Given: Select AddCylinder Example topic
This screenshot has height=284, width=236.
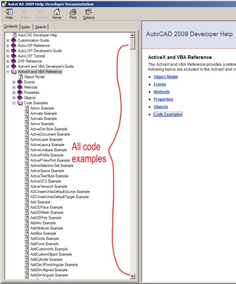Looking at the screenshot, I should tap(46, 260).
